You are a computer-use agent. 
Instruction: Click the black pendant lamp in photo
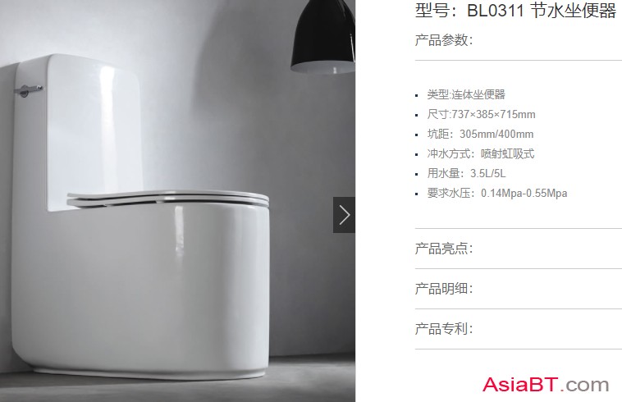[323, 37]
